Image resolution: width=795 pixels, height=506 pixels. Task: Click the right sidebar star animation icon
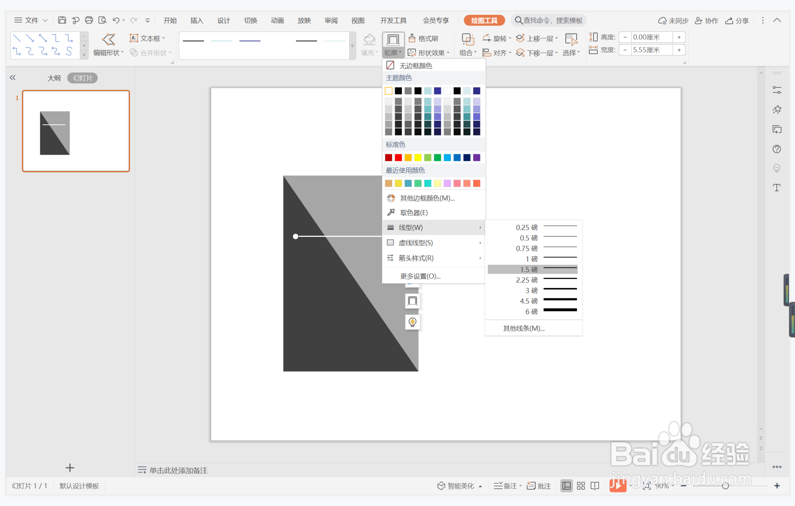(777, 110)
